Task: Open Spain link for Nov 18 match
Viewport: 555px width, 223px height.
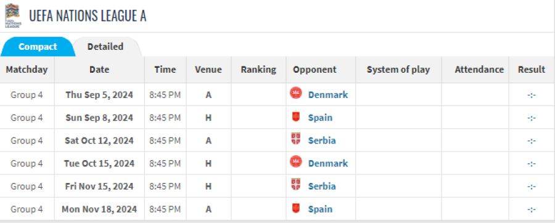Action: coord(320,209)
